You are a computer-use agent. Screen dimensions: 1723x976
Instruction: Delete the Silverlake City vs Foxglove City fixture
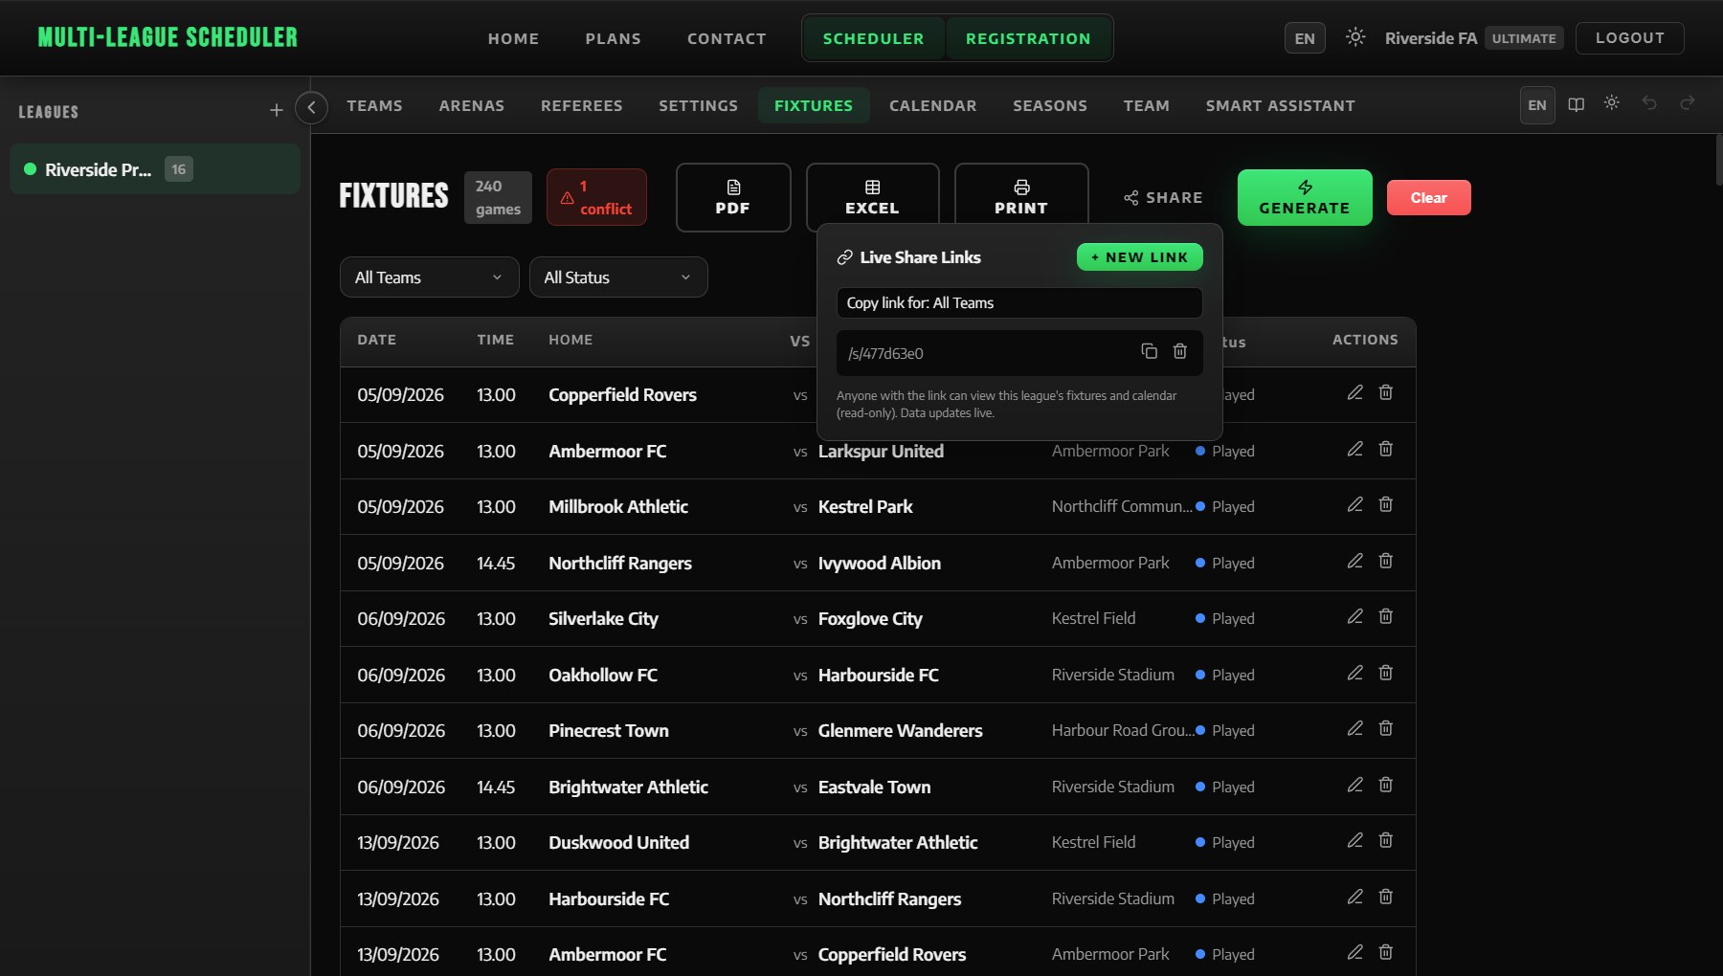pyautogui.click(x=1385, y=617)
